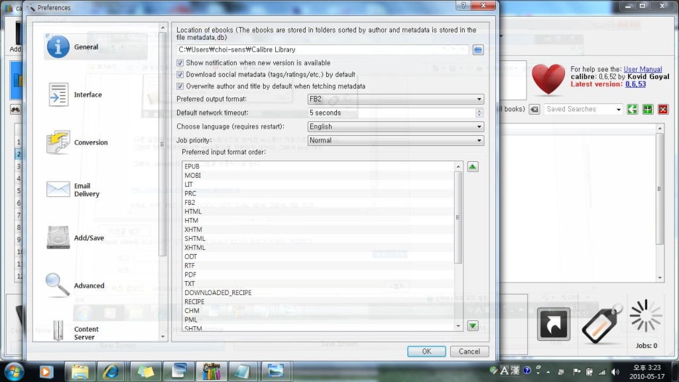Screen dimensions: 679x382
Task: Select PRC in input format list
Action: click(319, 194)
